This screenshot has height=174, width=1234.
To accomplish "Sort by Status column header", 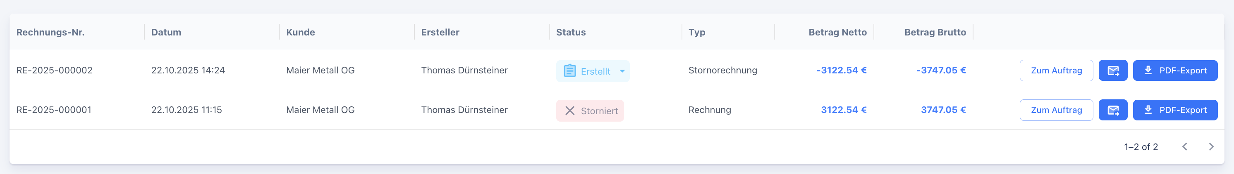I will [x=571, y=33].
